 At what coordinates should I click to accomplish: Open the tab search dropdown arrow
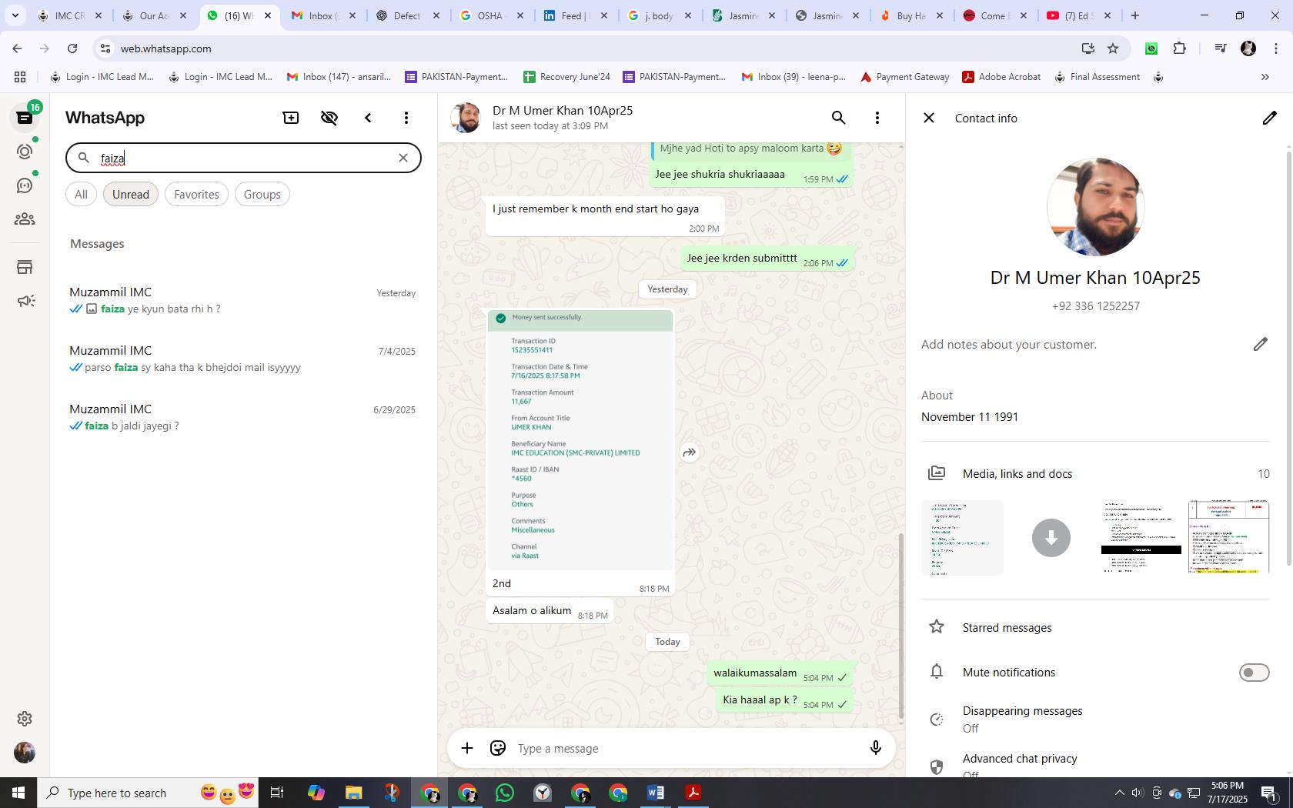(15, 15)
